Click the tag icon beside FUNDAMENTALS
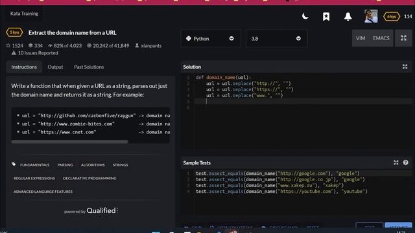This screenshot has width=415, height=233. [14, 164]
